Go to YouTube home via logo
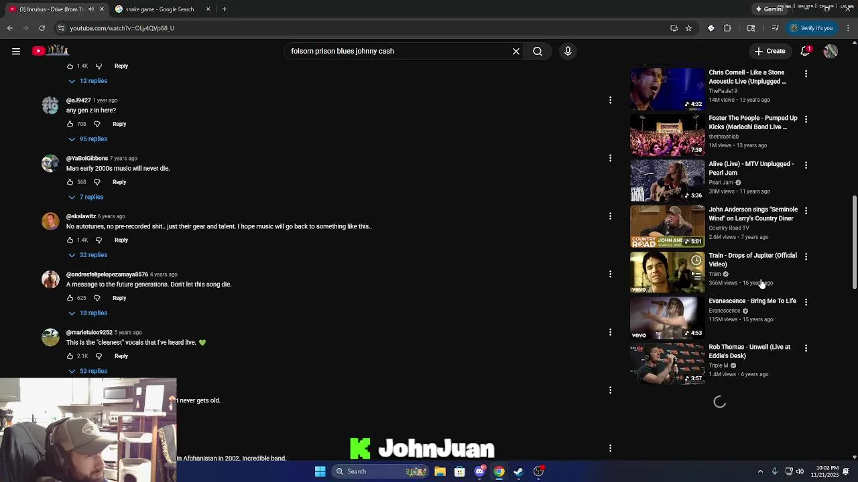The image size is (858, 482). (x=50, y=51)
